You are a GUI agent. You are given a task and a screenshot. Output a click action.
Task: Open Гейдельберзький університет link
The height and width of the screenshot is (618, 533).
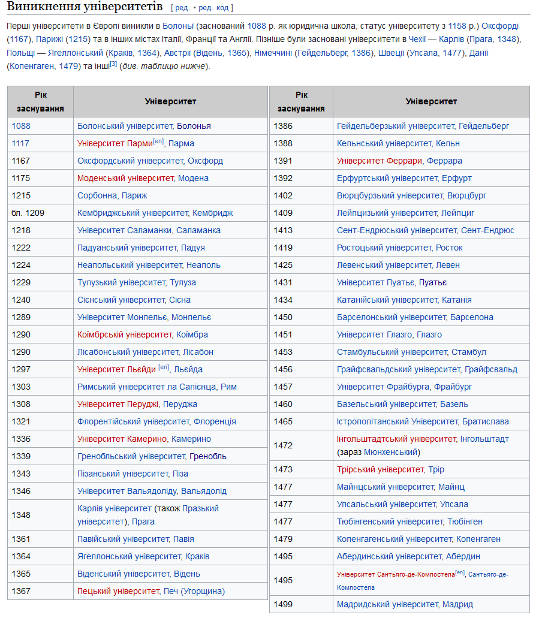[x=396, y=126]
